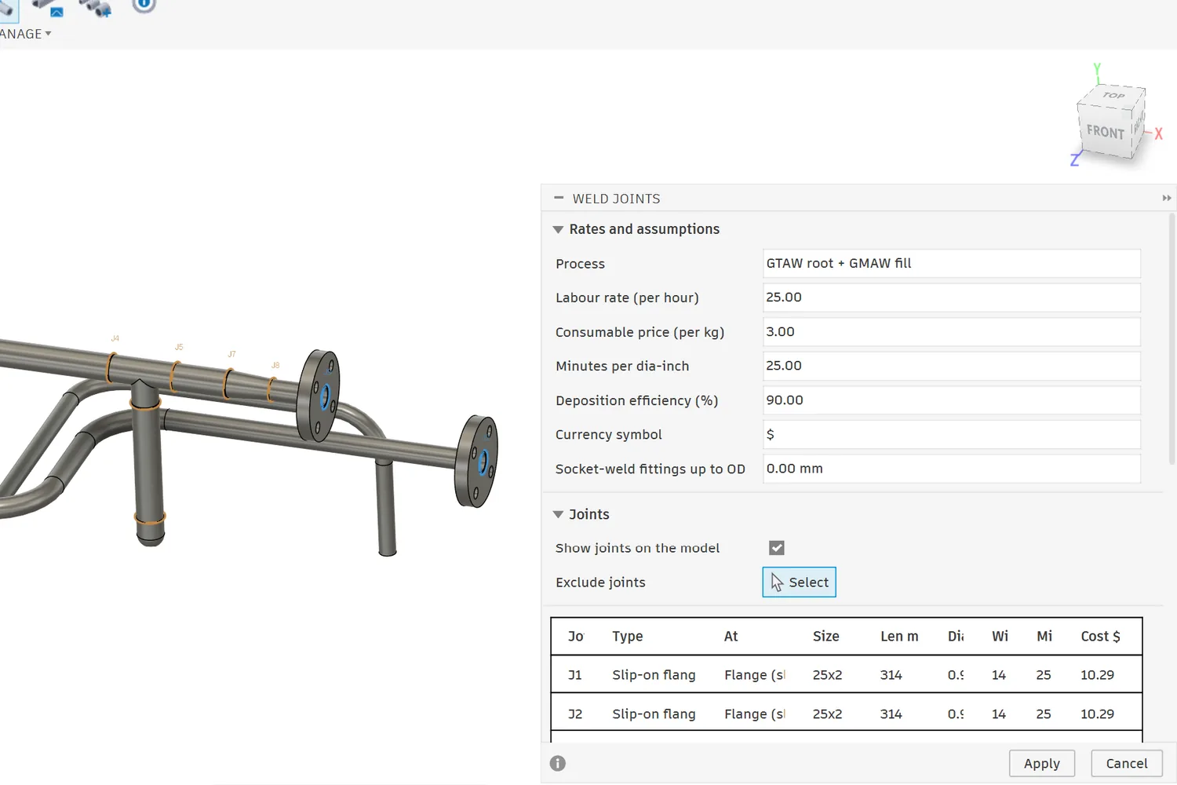Image resolution: width=1177 pixels, height=785 pixels.
Task: Click the Apply button
Action: (x=1041, y=763)
